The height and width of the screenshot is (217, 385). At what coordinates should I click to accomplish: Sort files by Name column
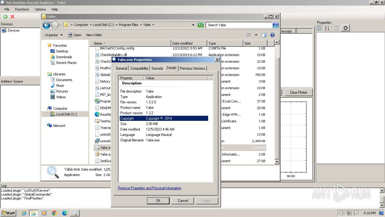(130, 43)
